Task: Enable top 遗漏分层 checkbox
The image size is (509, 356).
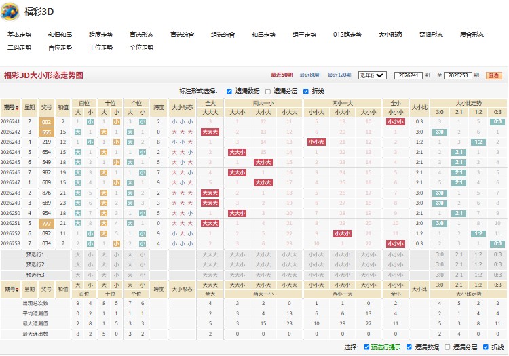Action: click(x=268, y=91)
